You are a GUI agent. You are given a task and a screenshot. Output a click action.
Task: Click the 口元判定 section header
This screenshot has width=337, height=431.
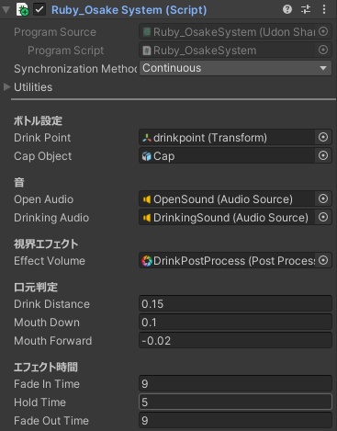pos(36,287)
